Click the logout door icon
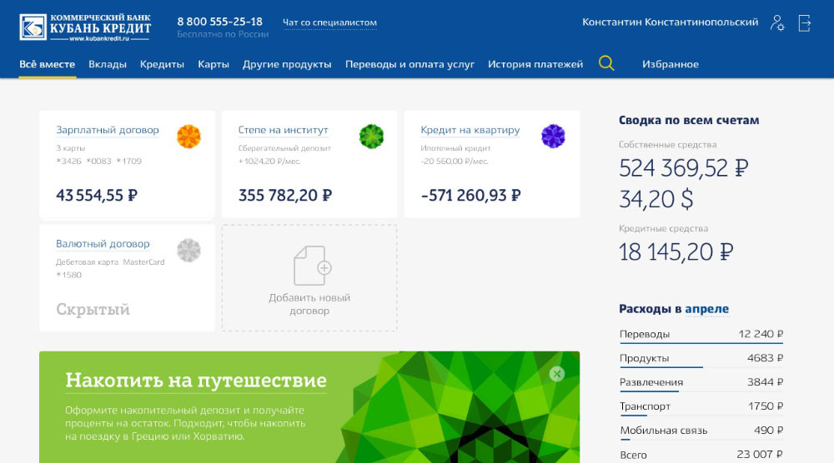 tap(805, 23)
